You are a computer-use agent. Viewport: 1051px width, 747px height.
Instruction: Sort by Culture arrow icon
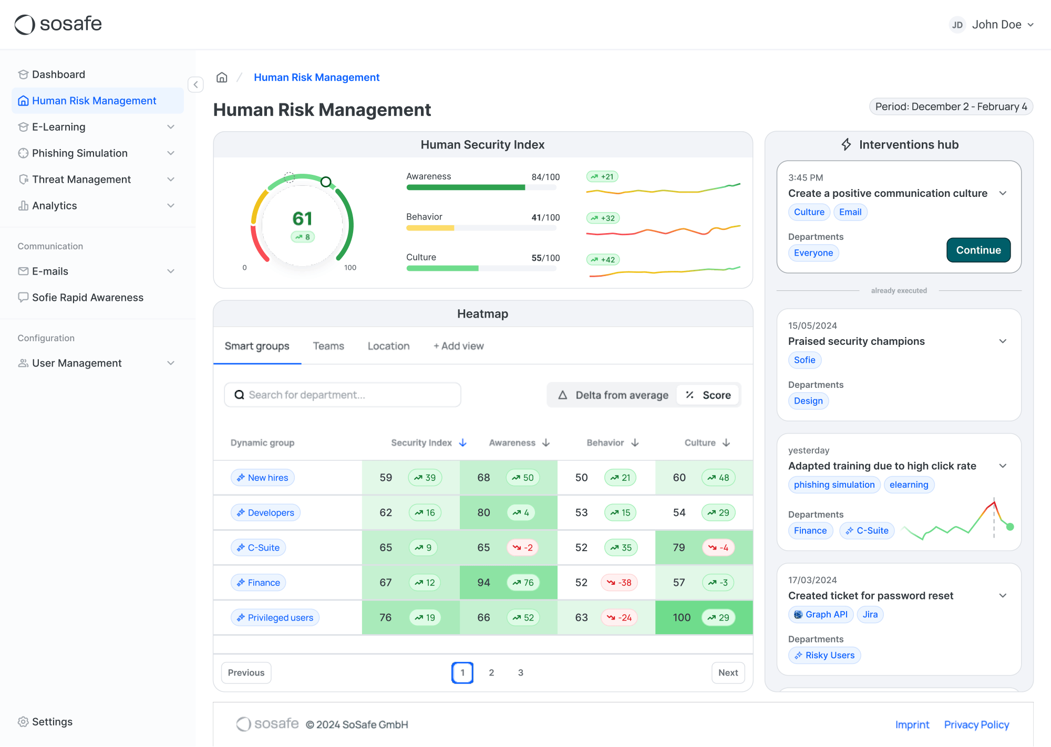[x=726, y=443]
